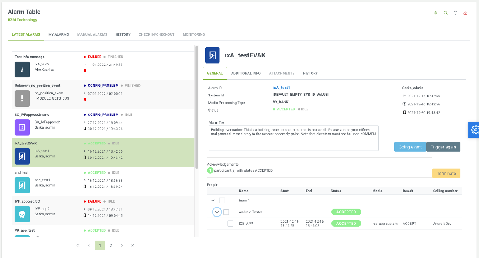
Task: Go to the next page arrow
Action: click(x=122, y=246)
